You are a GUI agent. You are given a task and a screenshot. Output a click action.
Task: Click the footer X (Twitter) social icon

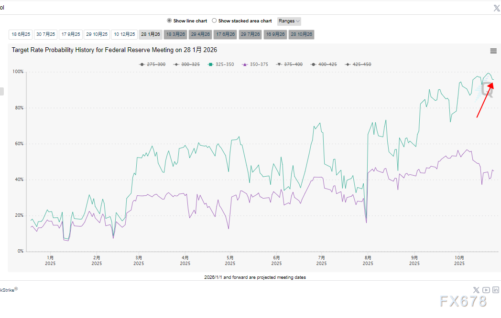476,290
